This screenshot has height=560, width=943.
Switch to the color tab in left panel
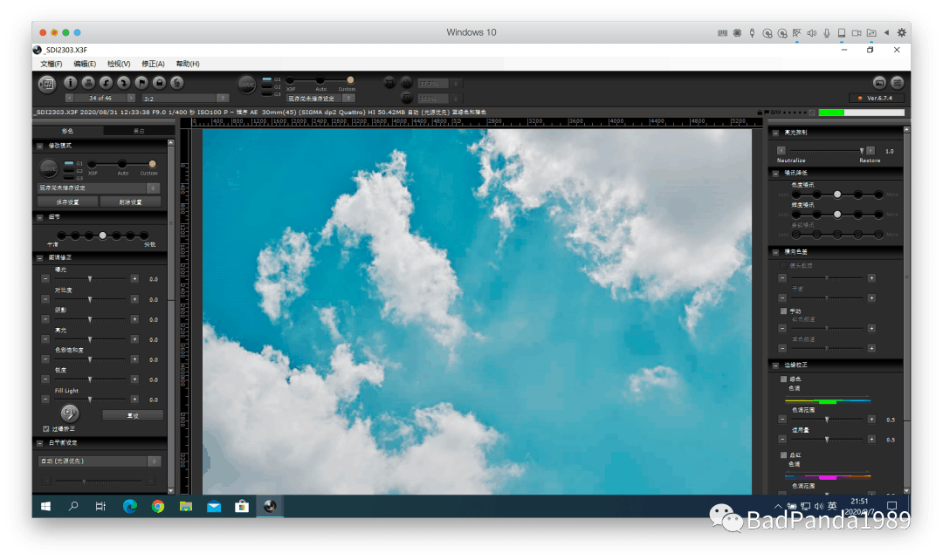68,130
